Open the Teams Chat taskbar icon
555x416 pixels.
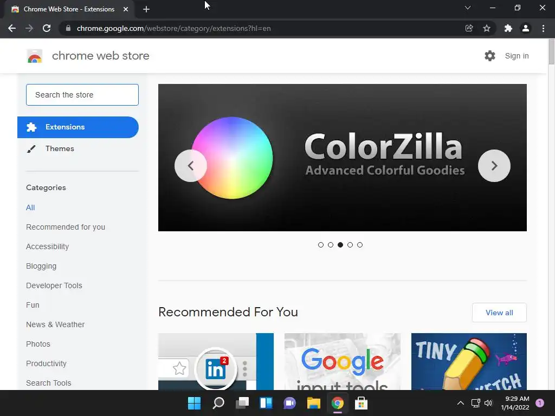(x=290, y=403)
